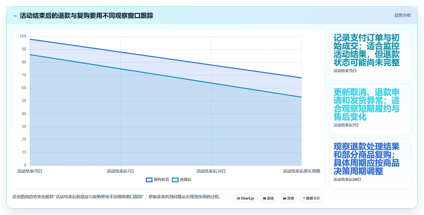Open the card labeled 活动结束后30日
The image size is (424, 215).
tap(370, 163)
